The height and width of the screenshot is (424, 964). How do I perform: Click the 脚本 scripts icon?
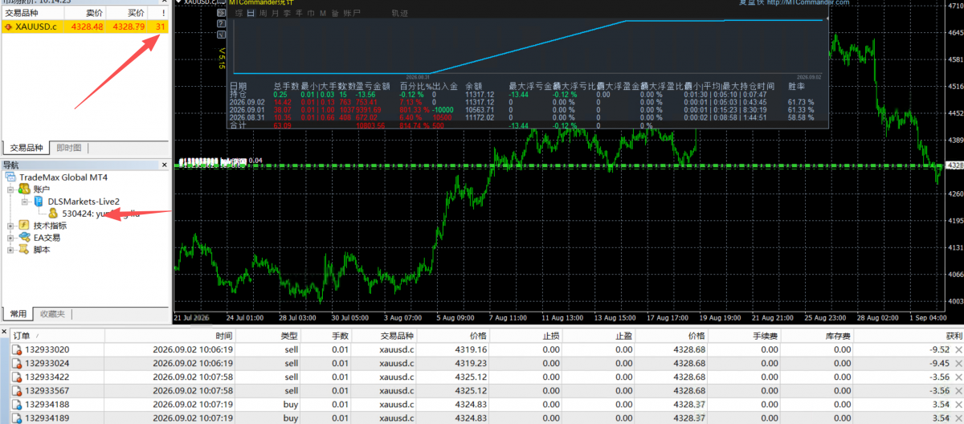click(24, 250)
